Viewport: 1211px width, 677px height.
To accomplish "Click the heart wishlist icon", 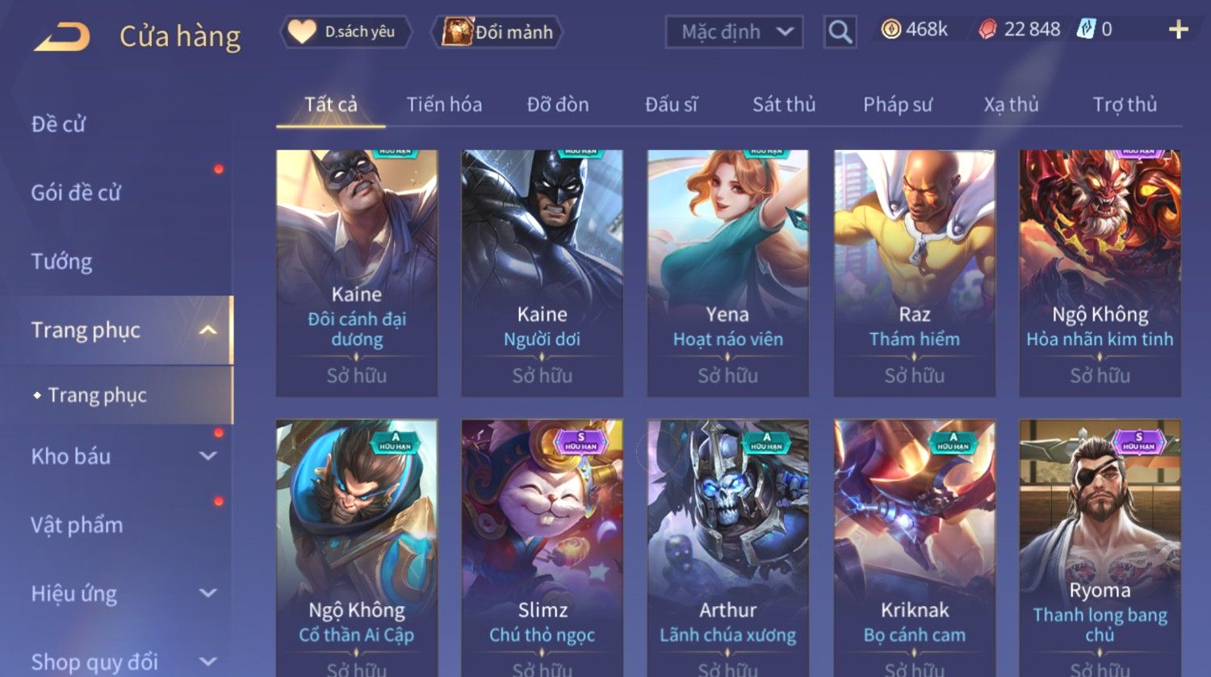I will [x=302, y=31].
